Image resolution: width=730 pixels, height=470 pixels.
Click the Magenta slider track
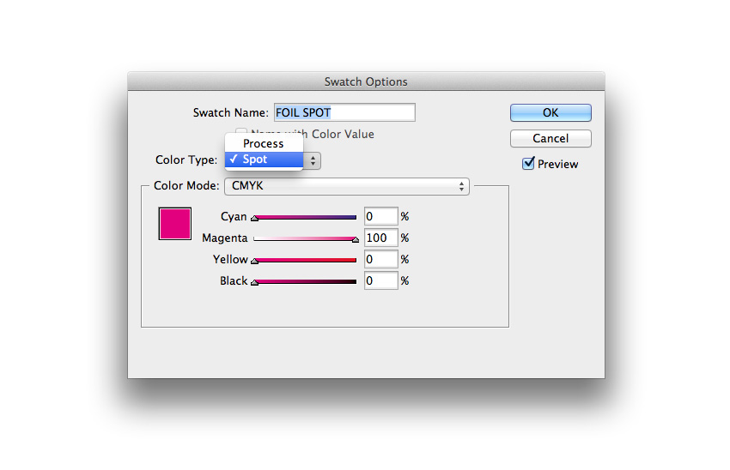point(305,238)
